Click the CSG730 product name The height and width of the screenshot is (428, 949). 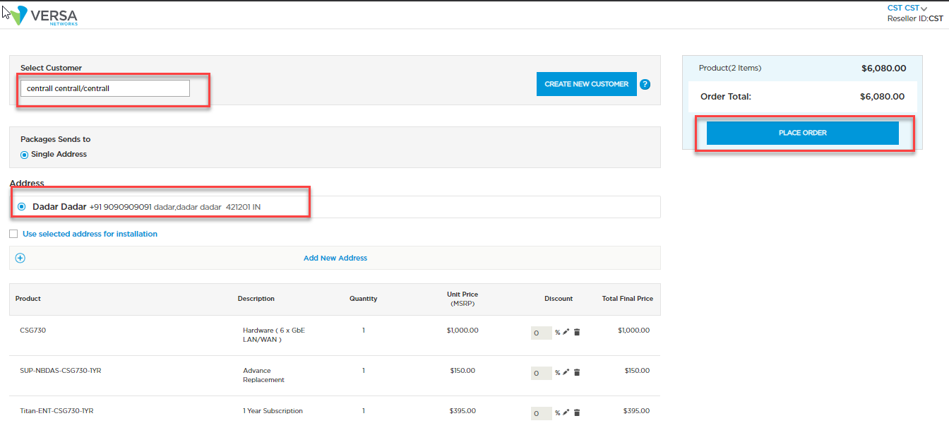tap(33, 331)
